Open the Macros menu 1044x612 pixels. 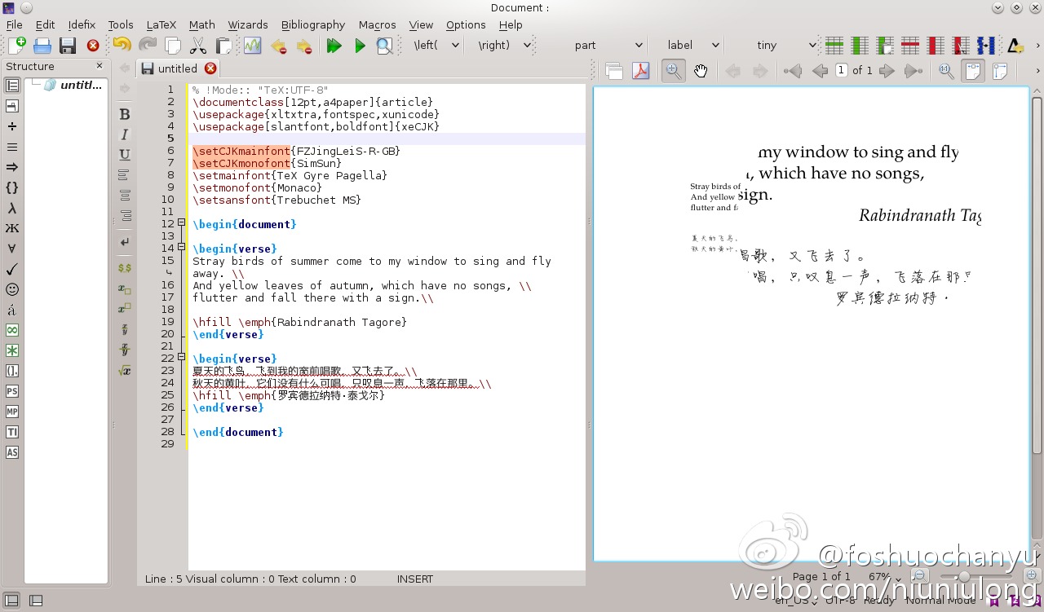pos(377,24)
